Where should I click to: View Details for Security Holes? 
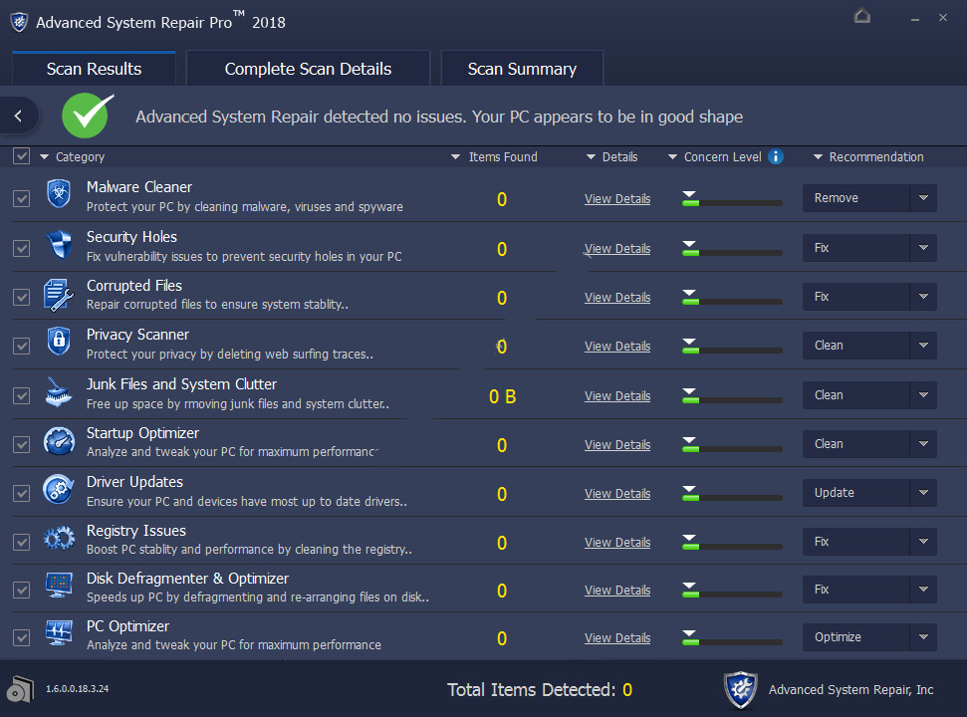point(617,248)
